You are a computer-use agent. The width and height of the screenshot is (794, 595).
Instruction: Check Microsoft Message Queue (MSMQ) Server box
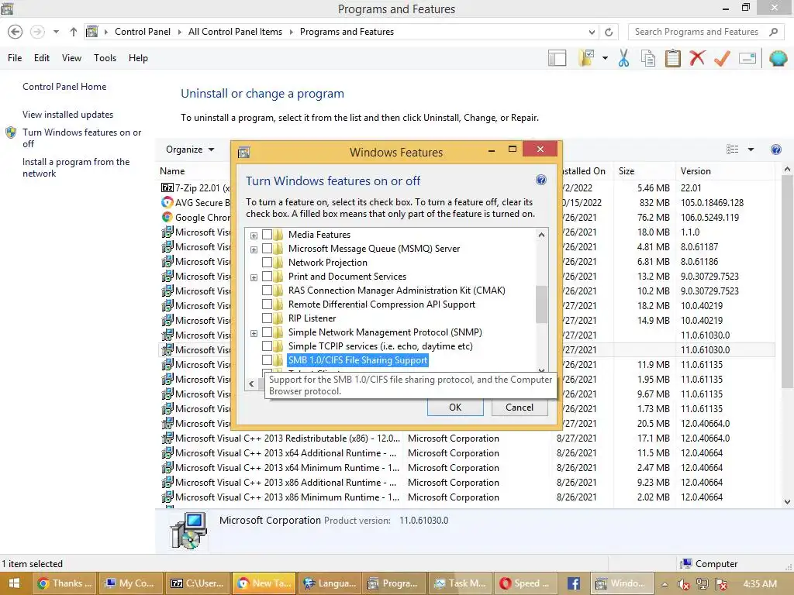click(x=267, y=249)
